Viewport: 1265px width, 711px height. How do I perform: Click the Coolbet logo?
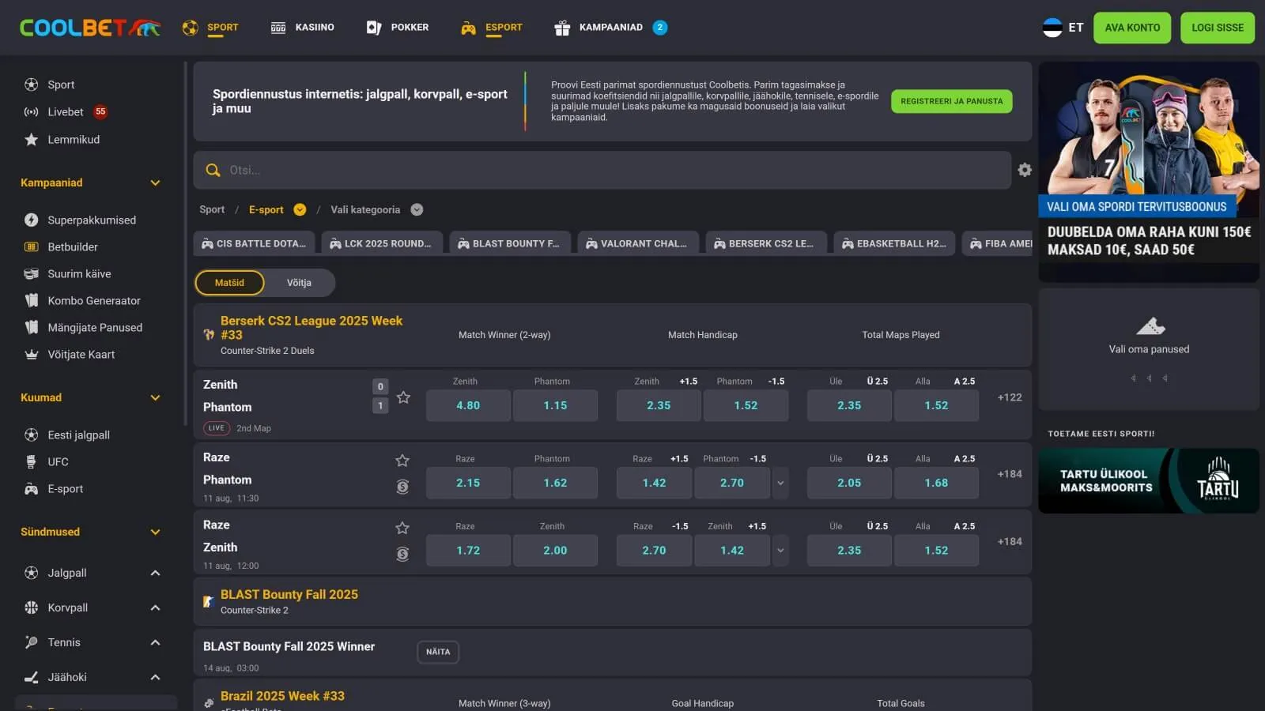coord(90,28)
